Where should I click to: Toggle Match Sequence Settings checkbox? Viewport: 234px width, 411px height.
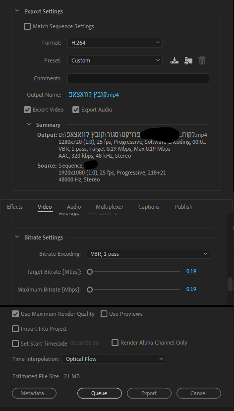27,26
